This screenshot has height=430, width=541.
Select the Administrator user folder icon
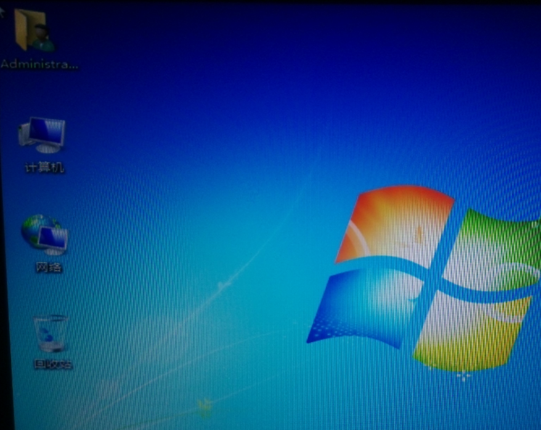click(35, 30)
